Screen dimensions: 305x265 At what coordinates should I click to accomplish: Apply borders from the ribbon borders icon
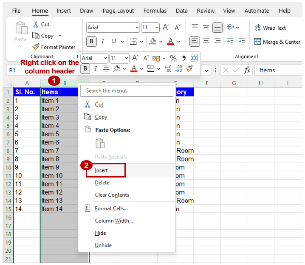[133, 42]
